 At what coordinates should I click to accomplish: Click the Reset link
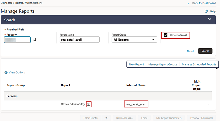click(x=190, y=51)
